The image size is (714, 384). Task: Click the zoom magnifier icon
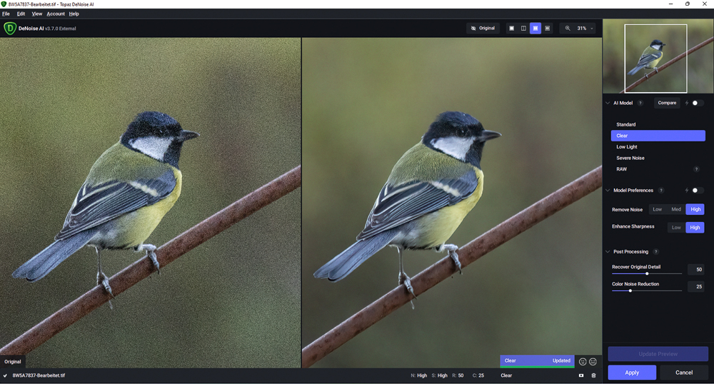(x=568, y=29)
